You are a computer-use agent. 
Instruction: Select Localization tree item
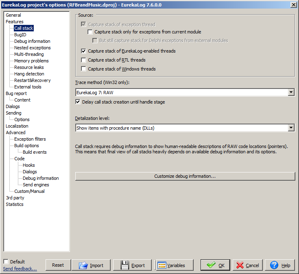point(17,126)
